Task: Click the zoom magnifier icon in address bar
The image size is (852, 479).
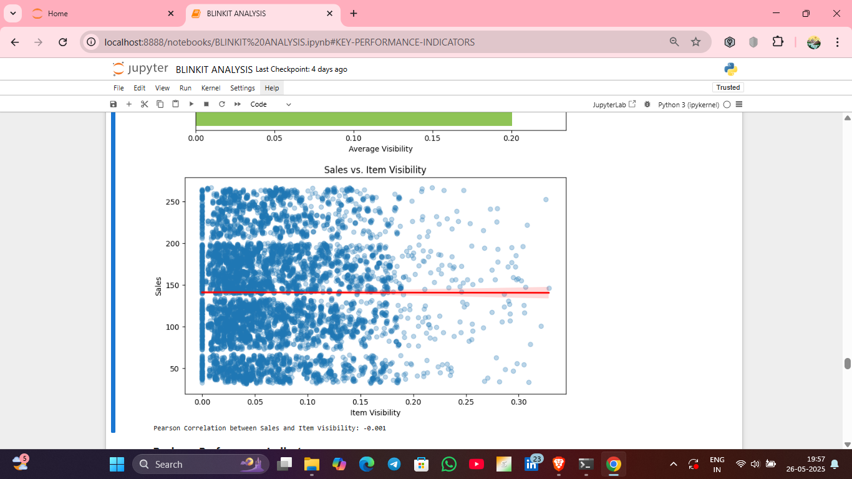Action: 674,42
